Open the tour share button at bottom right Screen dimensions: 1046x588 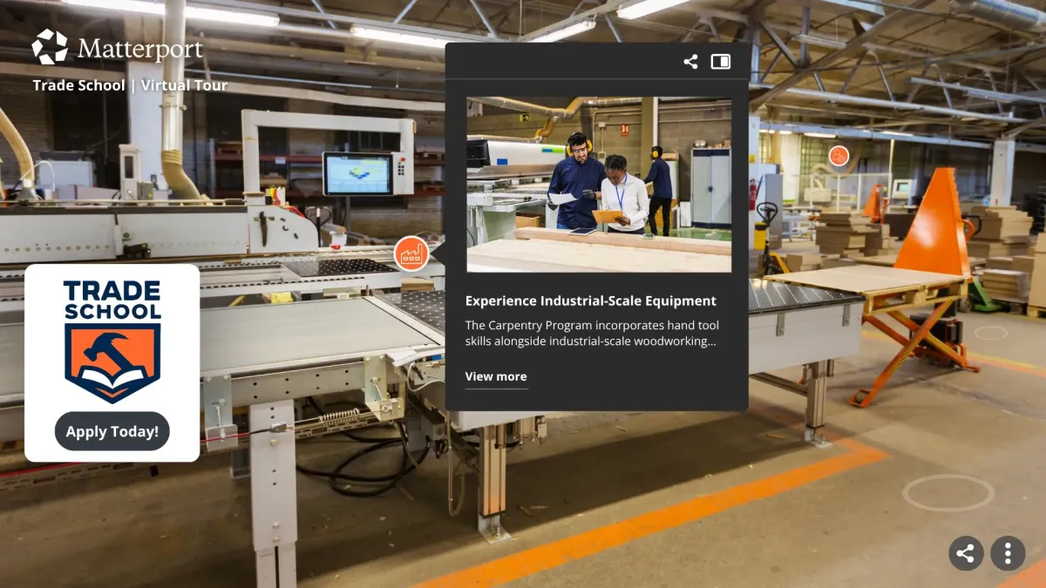click(x=966, y=553)
